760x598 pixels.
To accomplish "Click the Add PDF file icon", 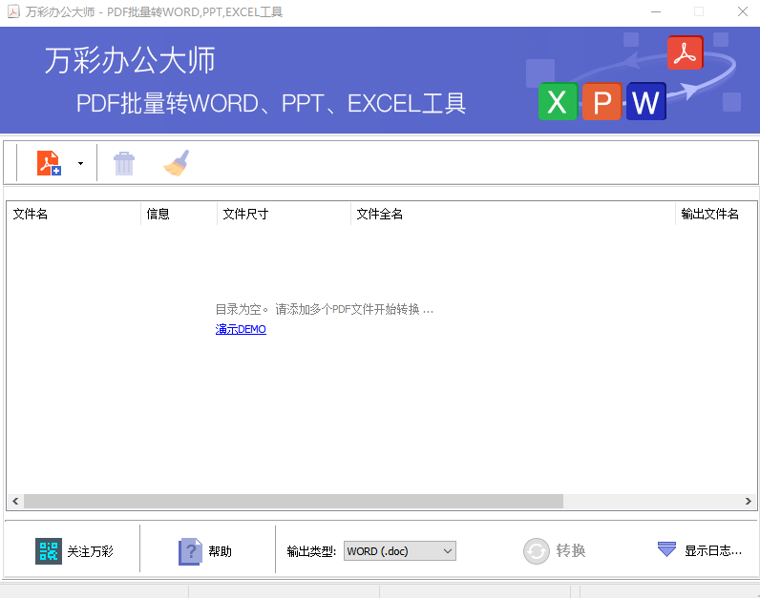I will [x=49, y=163].
